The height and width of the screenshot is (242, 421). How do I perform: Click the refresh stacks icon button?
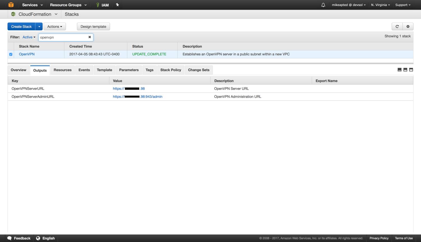(x=397, y=26)
